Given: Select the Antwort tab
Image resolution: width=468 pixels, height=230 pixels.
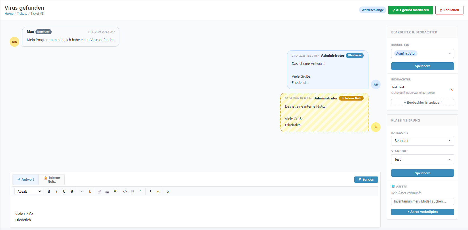Looking at the screenshot, I should pyautogui.click(x=26, y=180).
